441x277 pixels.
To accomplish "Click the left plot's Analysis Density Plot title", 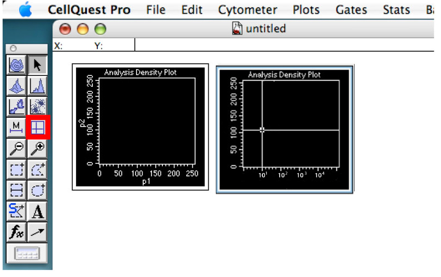I will click(x=140, y=72).
